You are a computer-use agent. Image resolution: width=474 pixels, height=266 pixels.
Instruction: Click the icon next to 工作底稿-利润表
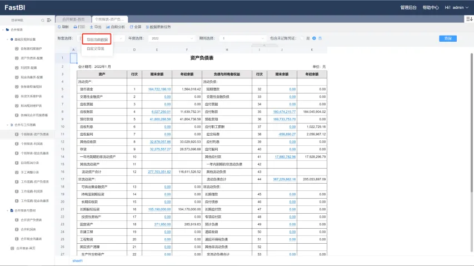click(17, 191)
